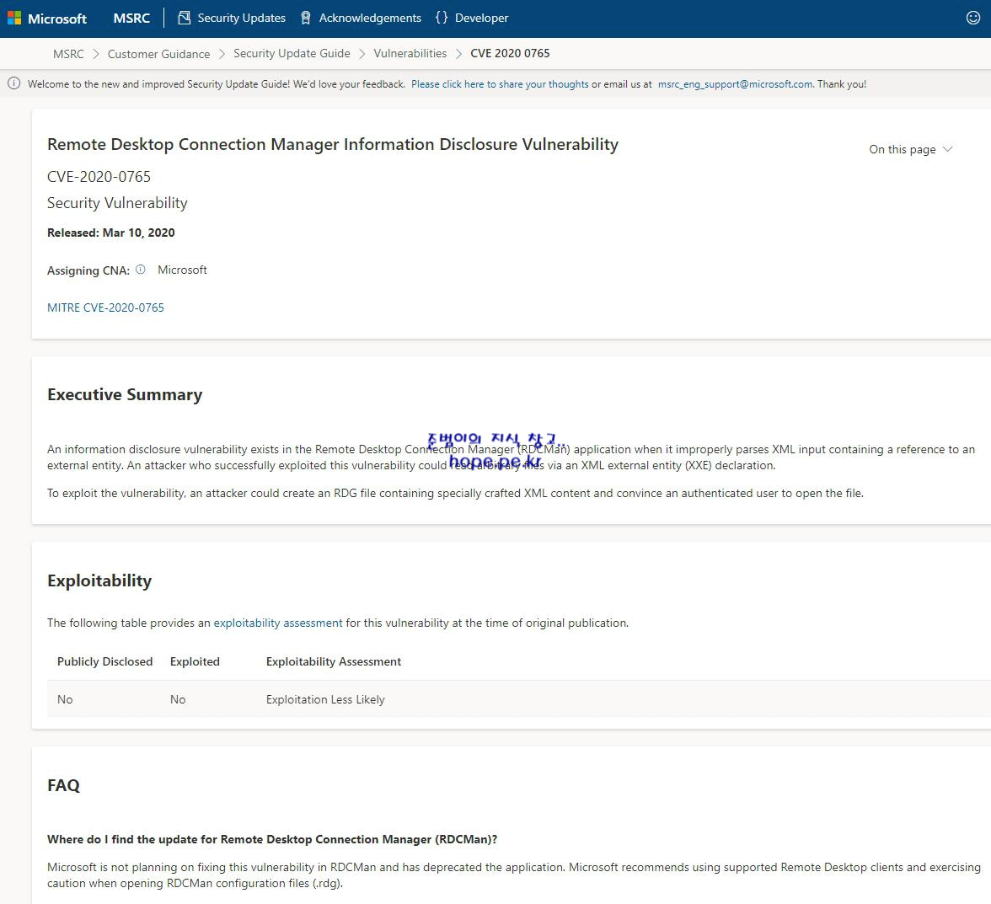Click the CVE-2020-0765 subtitle text
The width and height of the screenshot is (991, 904).
[99, 177]
